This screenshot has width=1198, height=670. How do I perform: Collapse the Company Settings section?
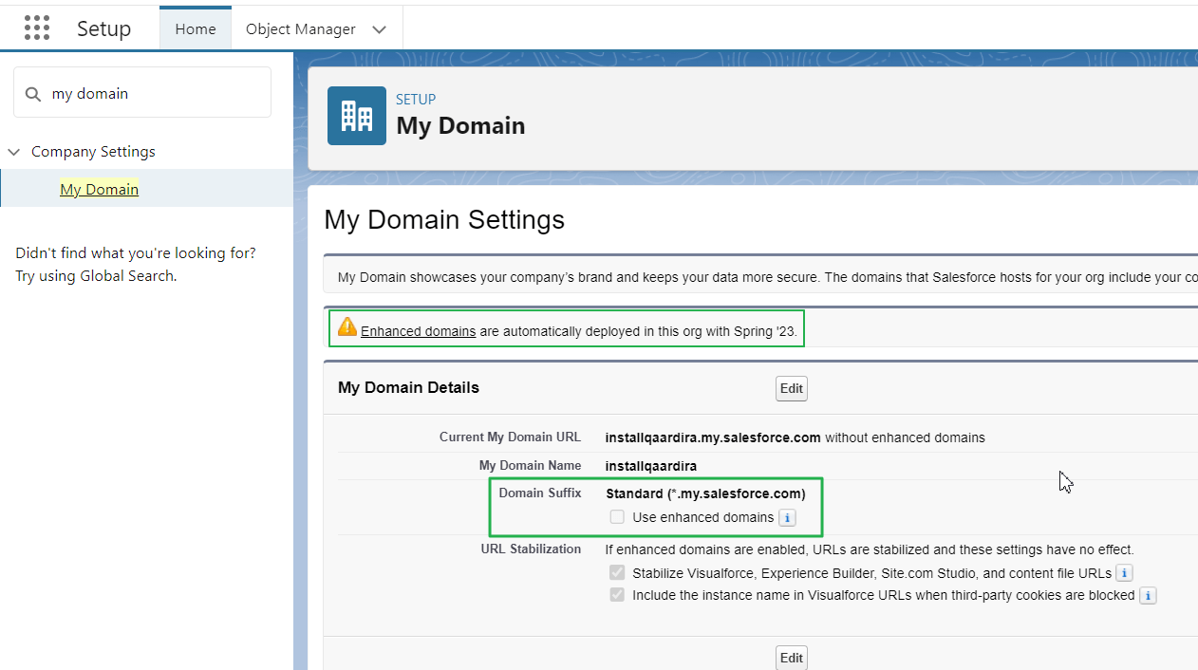point(13,151)
